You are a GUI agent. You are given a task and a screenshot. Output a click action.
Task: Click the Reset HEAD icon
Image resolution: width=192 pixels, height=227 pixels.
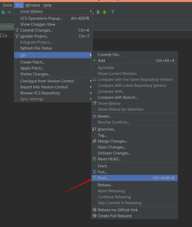tap(94, 159)
